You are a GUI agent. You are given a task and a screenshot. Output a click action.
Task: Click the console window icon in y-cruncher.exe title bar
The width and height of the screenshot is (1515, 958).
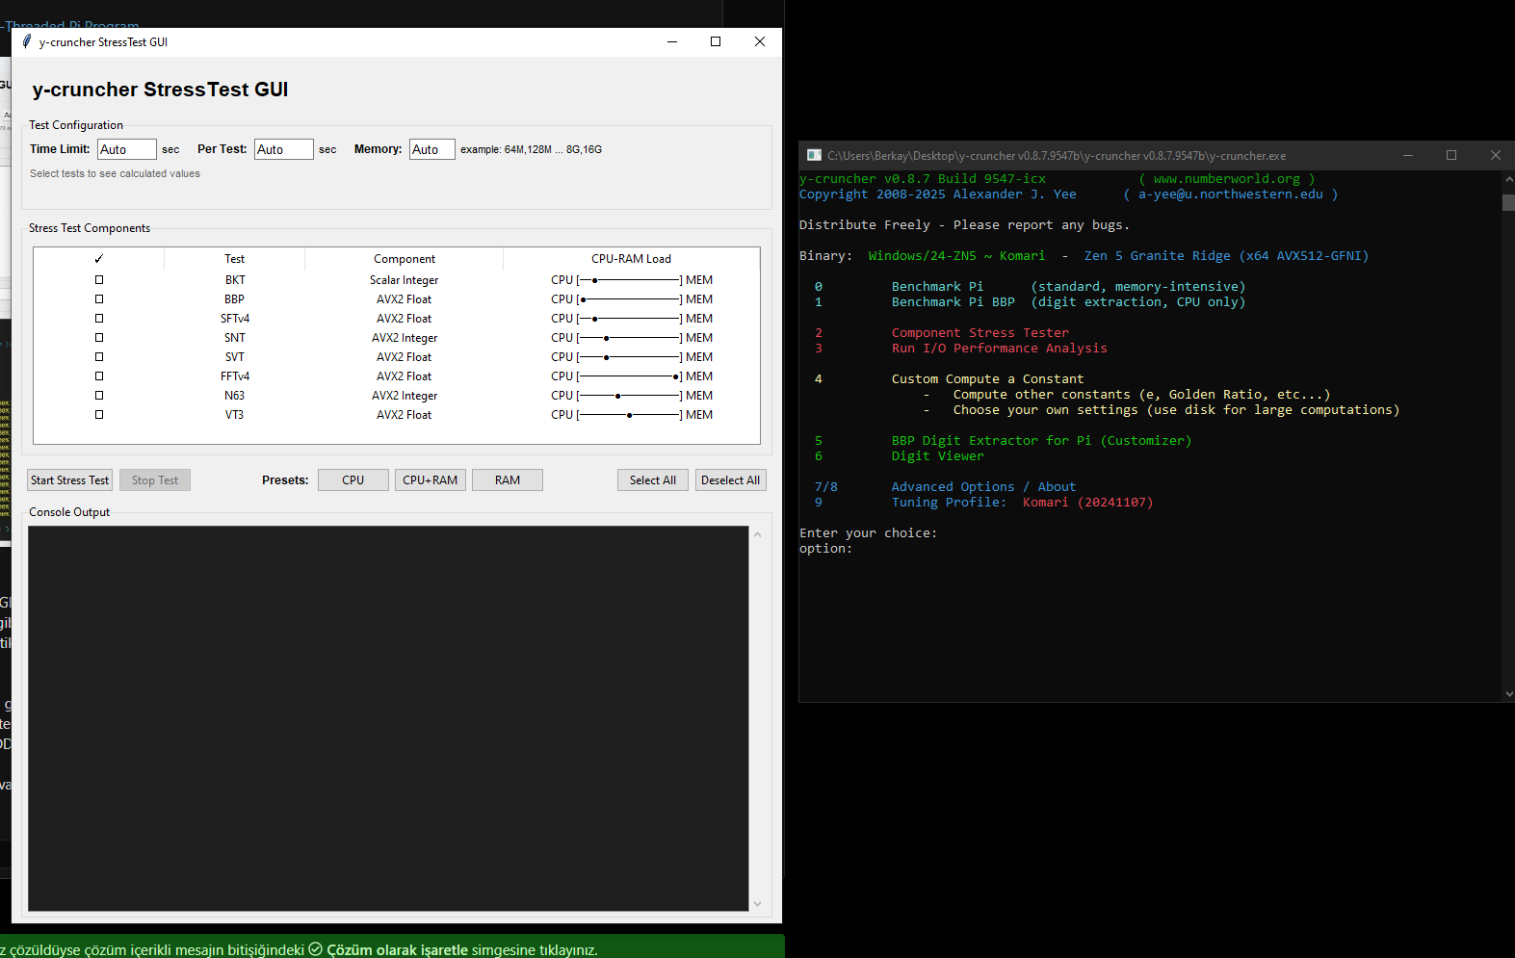[814, 155]
